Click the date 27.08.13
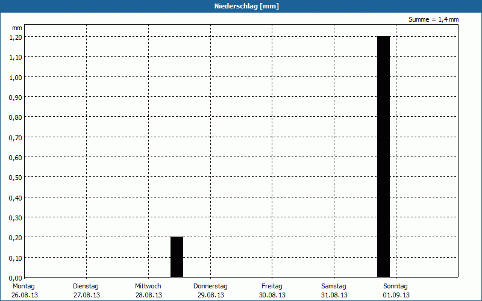482x301 pixels. 87,295
